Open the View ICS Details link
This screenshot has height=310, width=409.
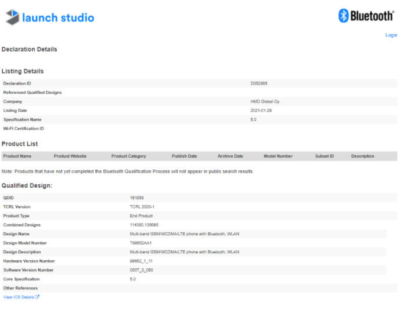[19, 297]
